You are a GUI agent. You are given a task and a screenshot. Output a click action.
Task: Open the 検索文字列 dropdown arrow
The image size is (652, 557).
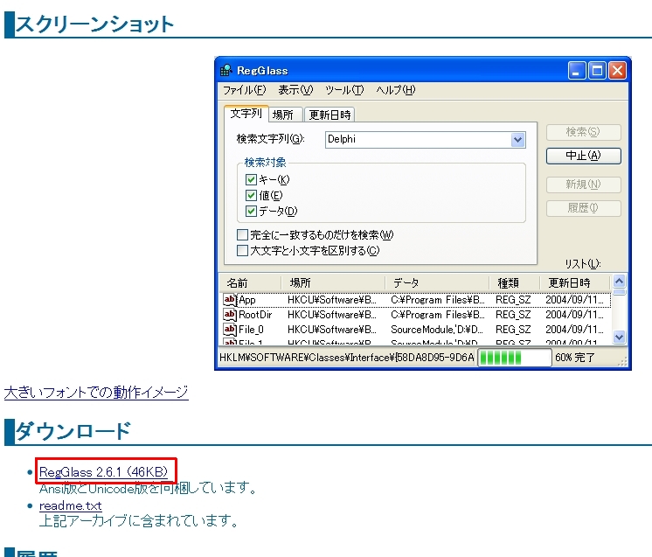tap(517, 140)
